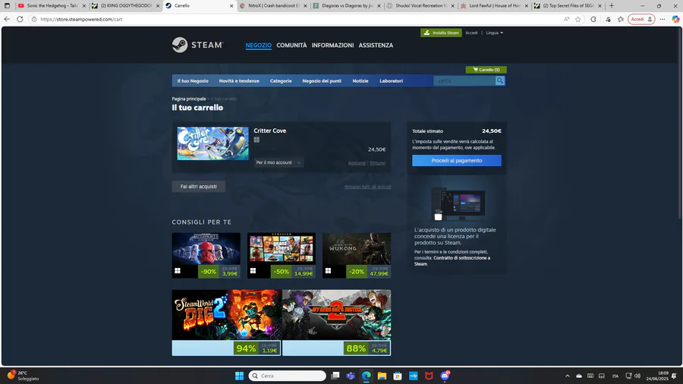Open Negozio dei punti tab

(x=322, y=81)
